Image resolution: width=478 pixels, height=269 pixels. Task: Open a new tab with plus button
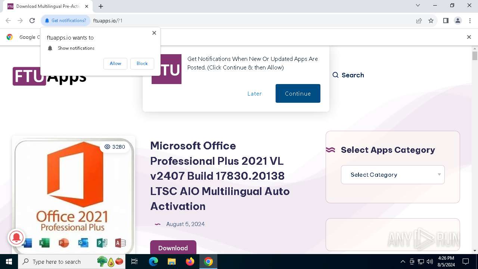[101, 6]
